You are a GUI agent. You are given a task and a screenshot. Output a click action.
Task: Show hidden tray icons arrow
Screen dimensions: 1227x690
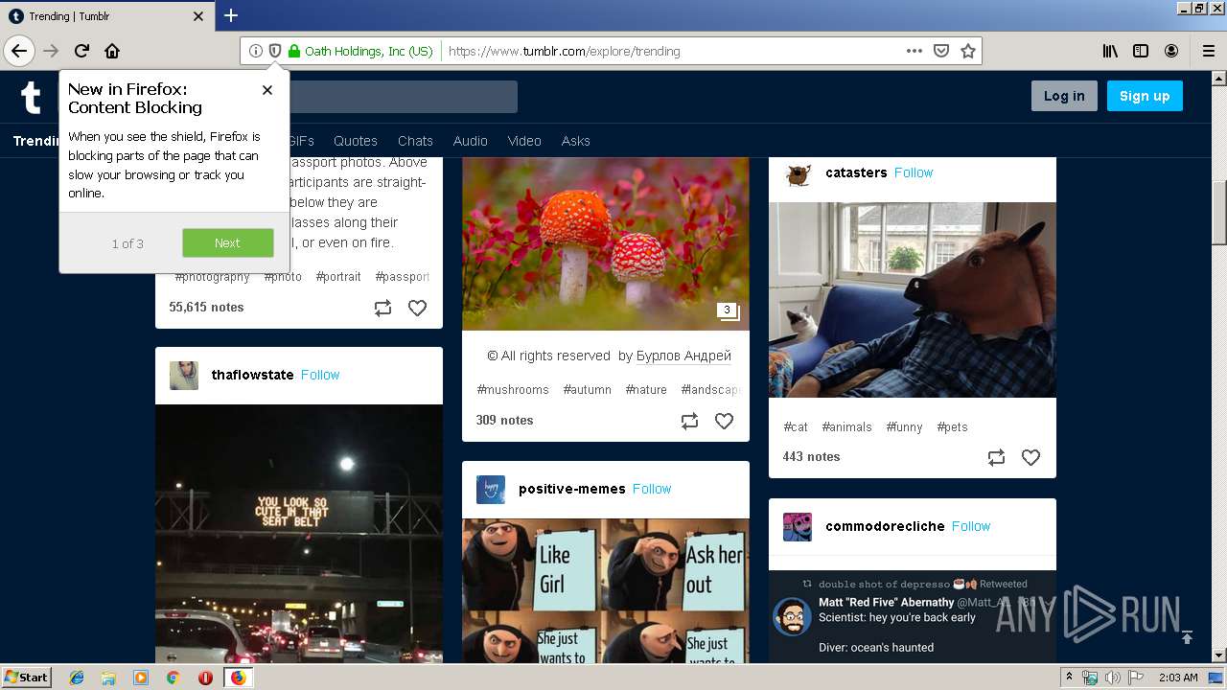(x=1069, y=678)
